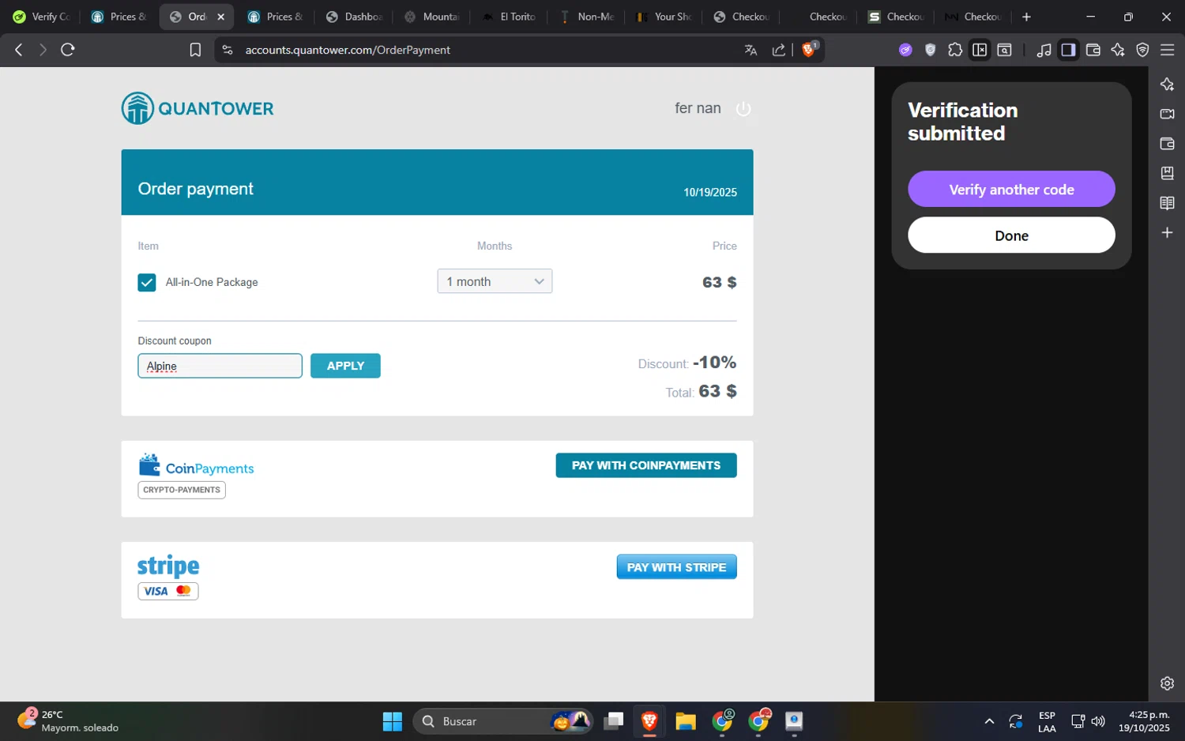Click the user name fer nan
The image size is (1185, 741).
point(698,108)
